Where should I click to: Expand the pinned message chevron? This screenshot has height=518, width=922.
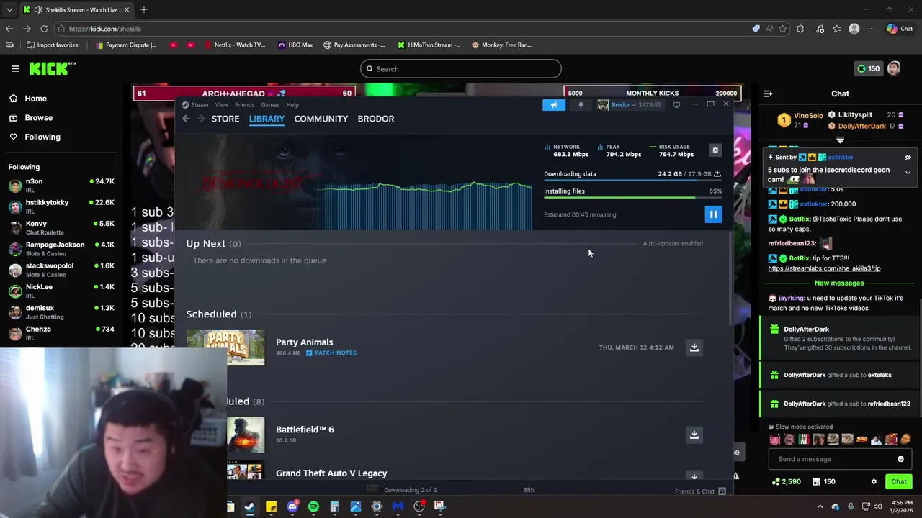908,173
